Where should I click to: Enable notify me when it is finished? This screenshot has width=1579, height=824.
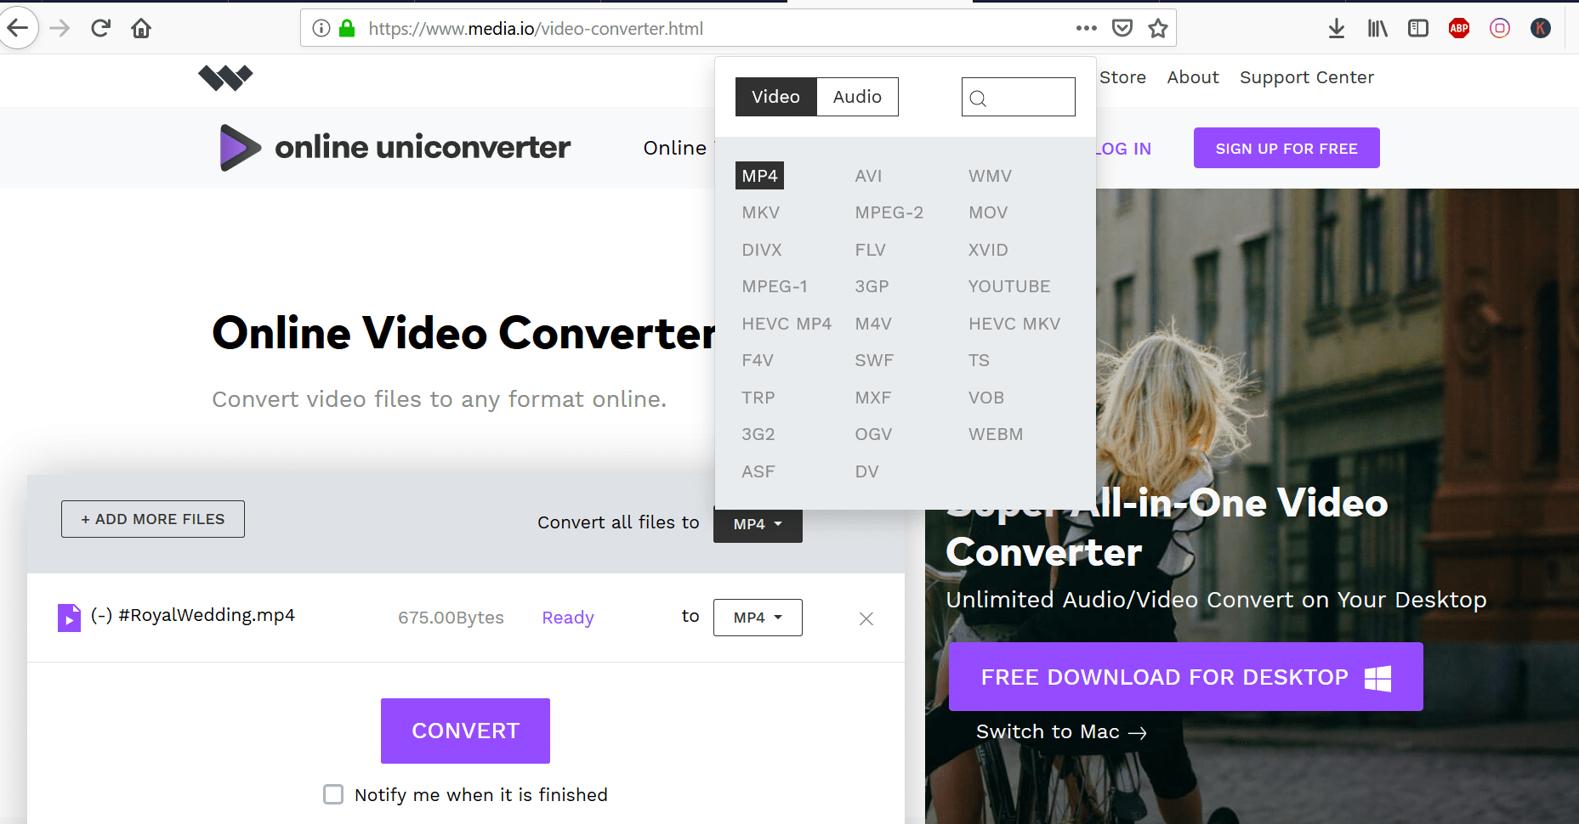[332, 794]
